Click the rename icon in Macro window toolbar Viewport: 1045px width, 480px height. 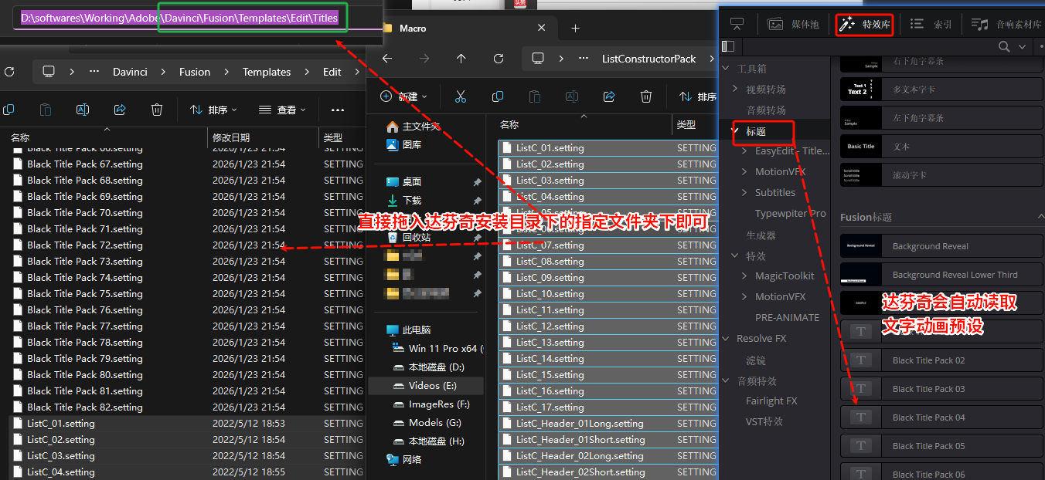pos(572,96)
